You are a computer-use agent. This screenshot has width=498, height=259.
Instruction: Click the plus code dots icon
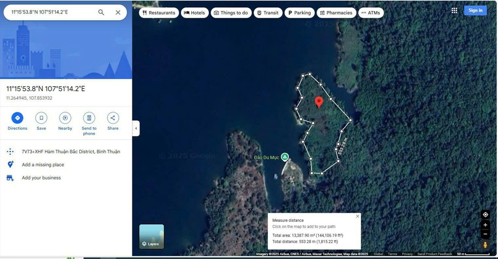pyautogui.click(x=10, y=152)
